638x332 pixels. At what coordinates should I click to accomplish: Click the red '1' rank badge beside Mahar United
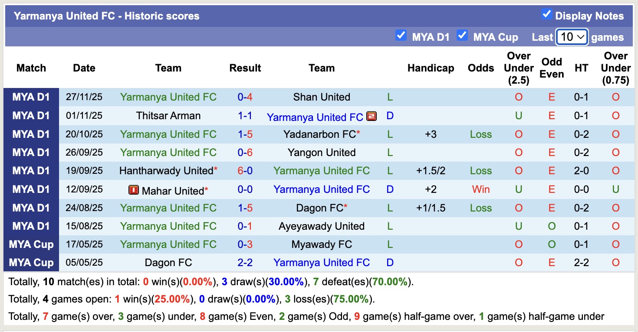pos(133,189)
